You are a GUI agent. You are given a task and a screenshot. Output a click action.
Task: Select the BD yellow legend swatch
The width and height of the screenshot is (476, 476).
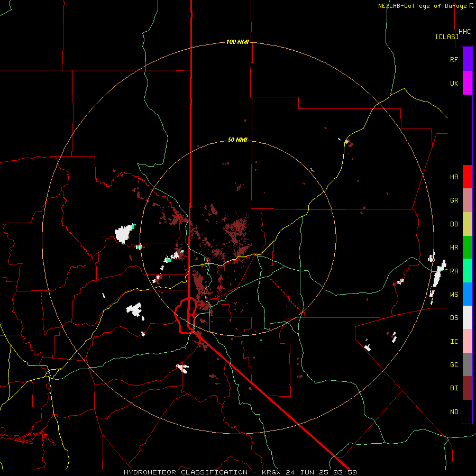pyautogui.click(x=467, y=224)
